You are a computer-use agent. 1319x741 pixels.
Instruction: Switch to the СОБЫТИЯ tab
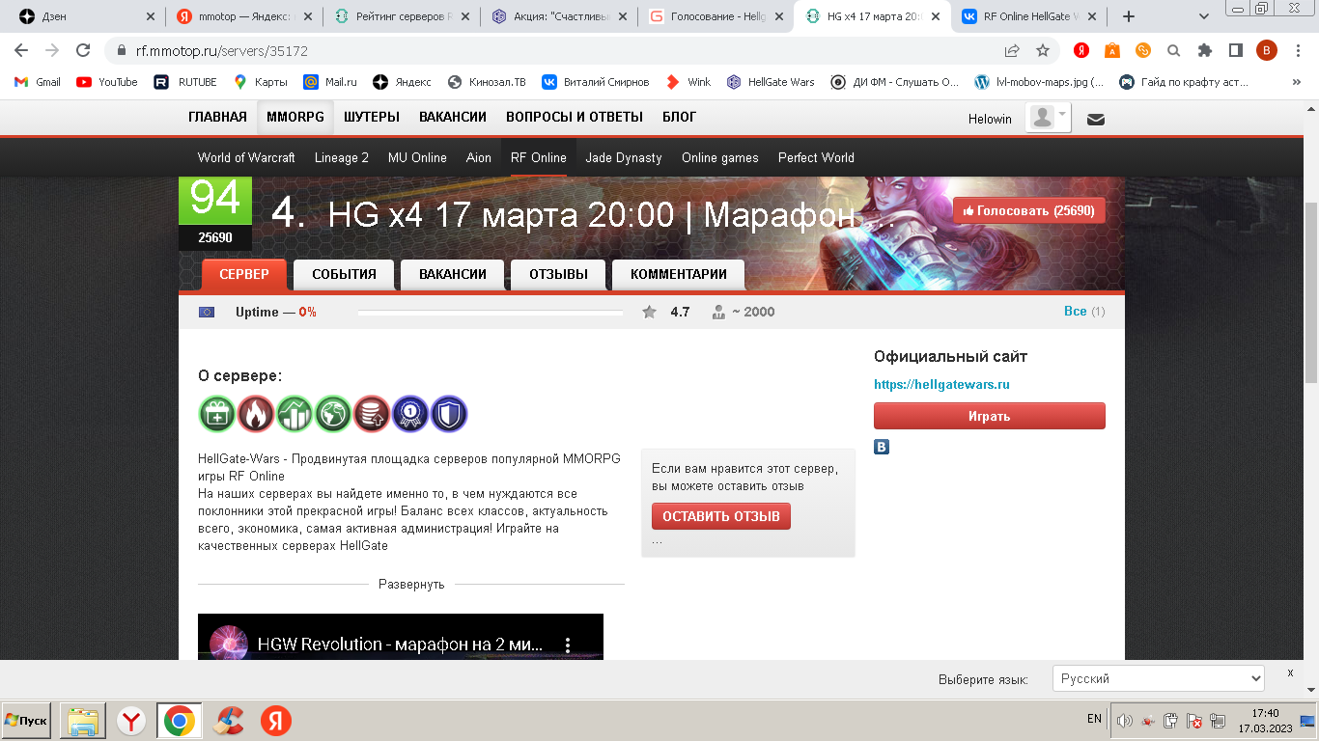344,274
